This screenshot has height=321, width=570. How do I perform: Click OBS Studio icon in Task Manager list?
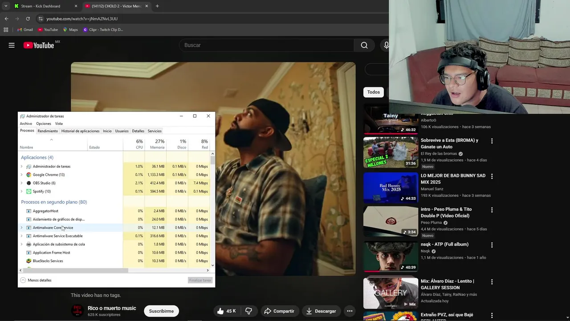28,183
